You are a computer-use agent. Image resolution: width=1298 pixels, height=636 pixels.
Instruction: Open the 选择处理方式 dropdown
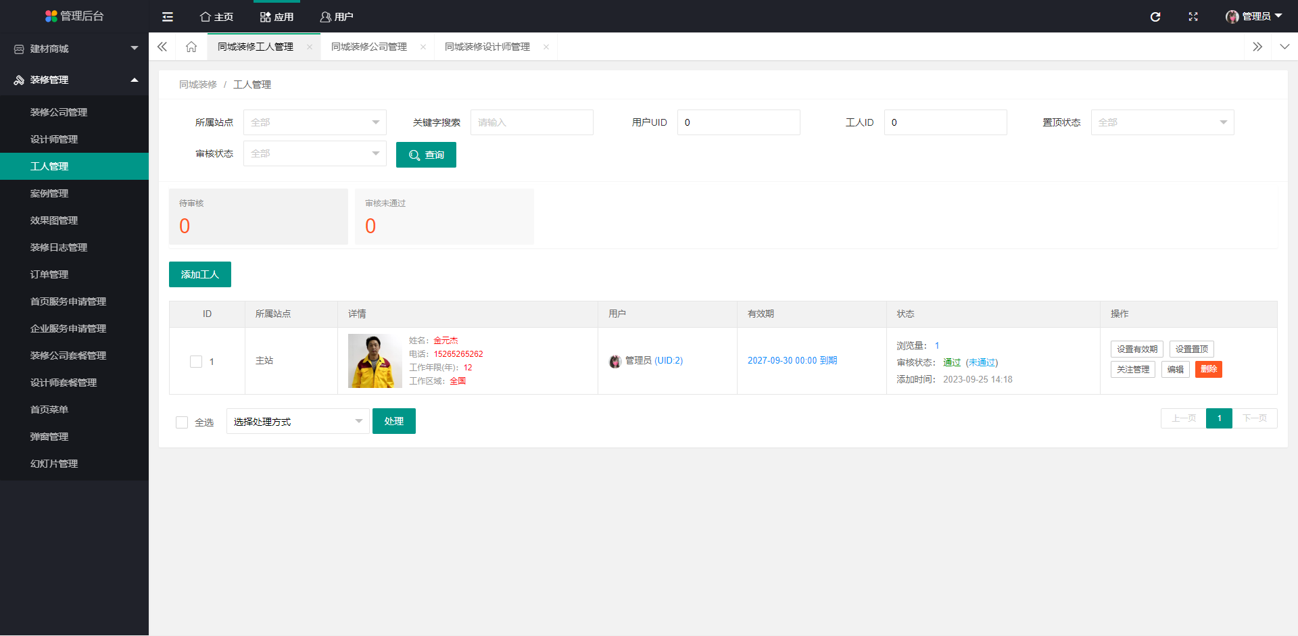coord(298,421)
